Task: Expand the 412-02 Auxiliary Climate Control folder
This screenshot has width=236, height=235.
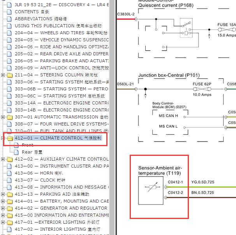Action: coord(3,159)
